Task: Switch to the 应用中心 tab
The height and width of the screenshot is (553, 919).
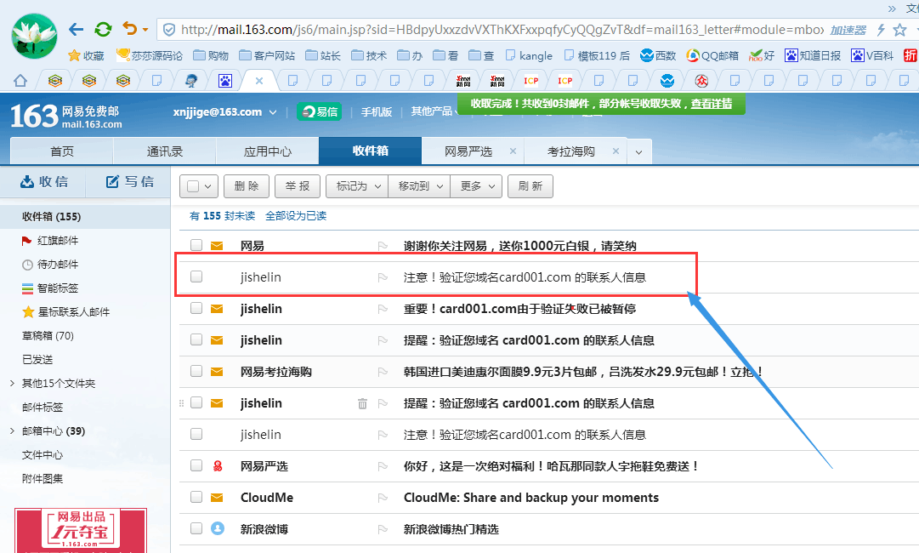Action: tap(268, 151)
